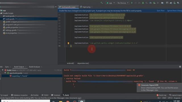Switch to the build.gradle (:app) editor tab
This screenshot has width=182, height=102.
pyautogui.click(x=68, y=7)
